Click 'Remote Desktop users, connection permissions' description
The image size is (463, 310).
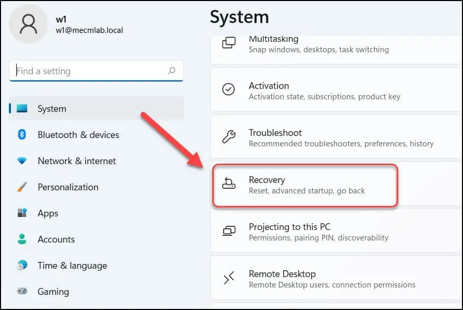332,285
